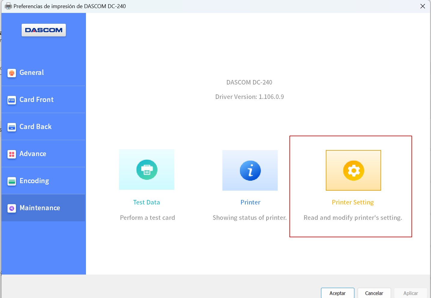431x298 pixels.
Task: Open the Encoding tab
Action: [34, 181]
